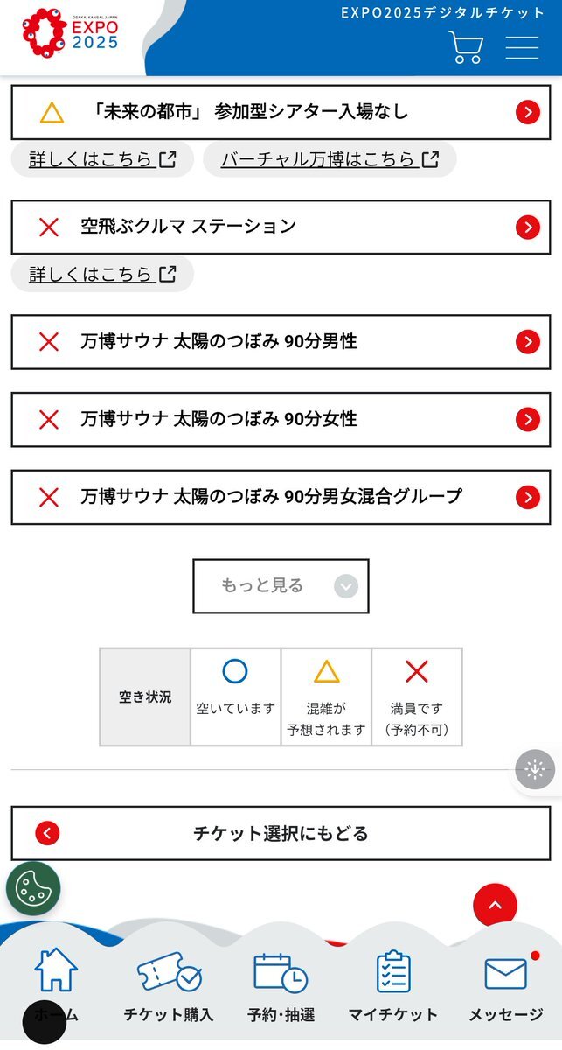Open the hamburger menu
The height and width of the screenshot is (1050, 562).
pyautogui.click(x=522, y=47)
